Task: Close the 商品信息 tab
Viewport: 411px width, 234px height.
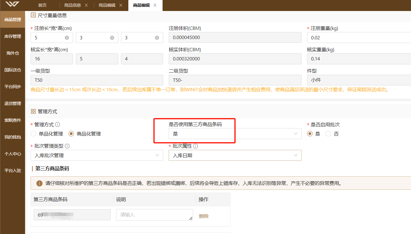Action: click(86, 5)
